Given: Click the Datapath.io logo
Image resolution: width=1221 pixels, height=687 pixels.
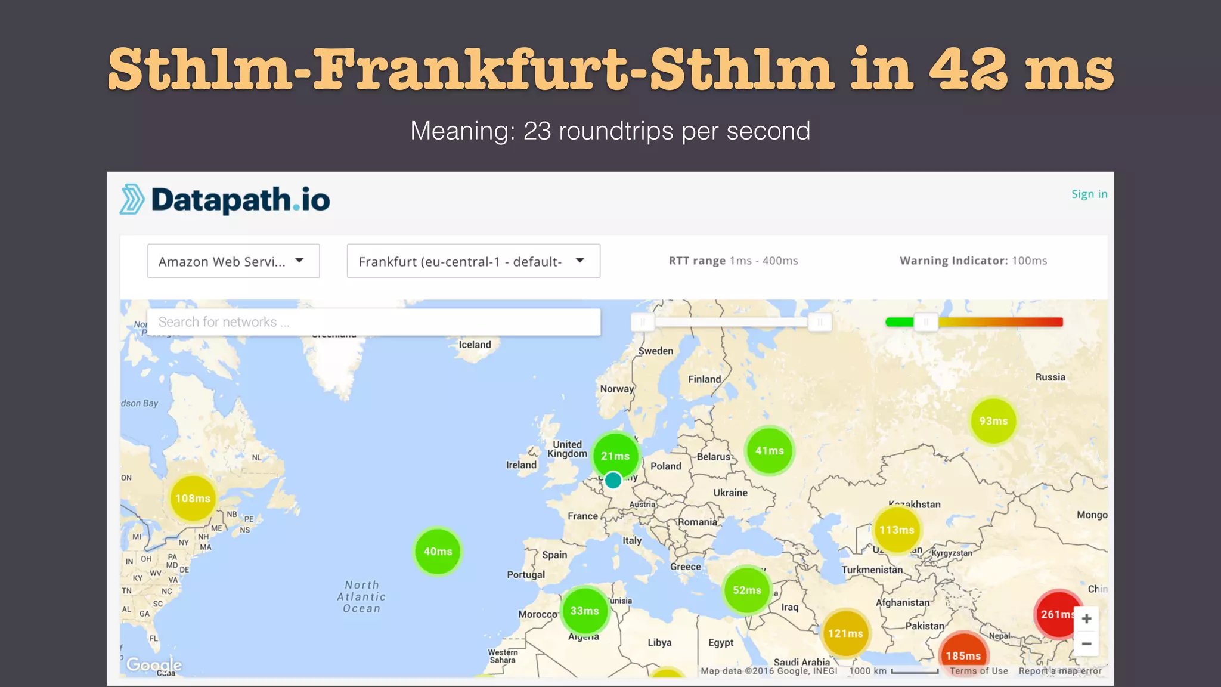Looking at the screenshot, I should pyautogui.click(x=225, y=200).
